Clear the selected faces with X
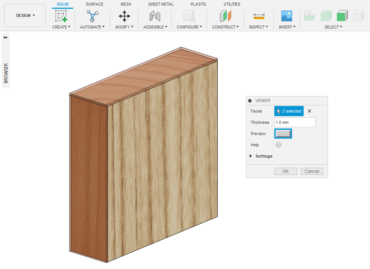Screen dimensions: 370x269 coord(309,111)
